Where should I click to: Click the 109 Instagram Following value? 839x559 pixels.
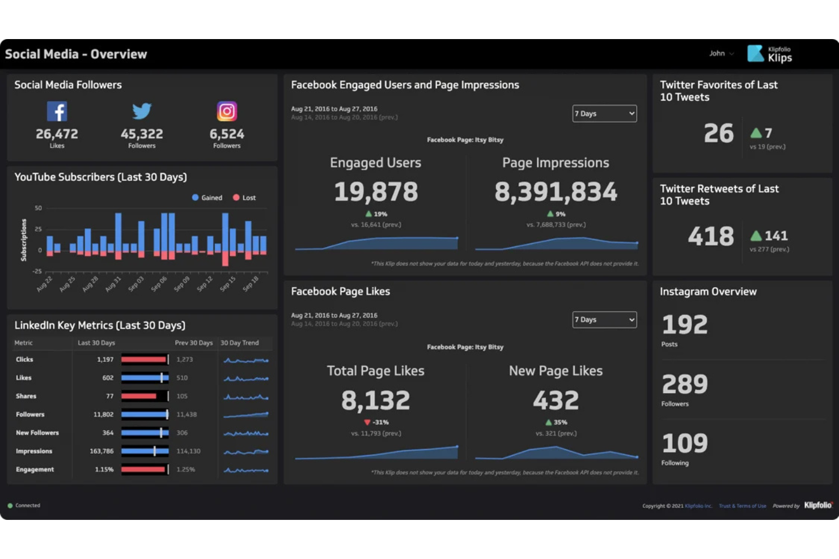[685, 443]
